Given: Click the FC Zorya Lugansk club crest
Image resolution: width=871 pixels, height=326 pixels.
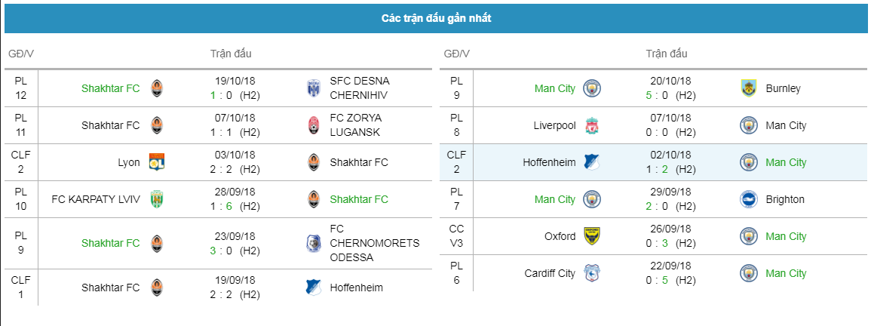Looking at the screenshot, I should click(x=314, y=125).
